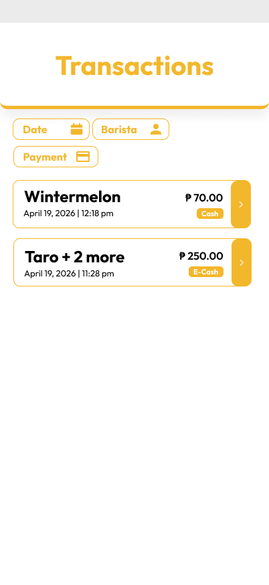Click the Cash payment badge
Screen dimensions: 269x585
click(x=210, y=214)
